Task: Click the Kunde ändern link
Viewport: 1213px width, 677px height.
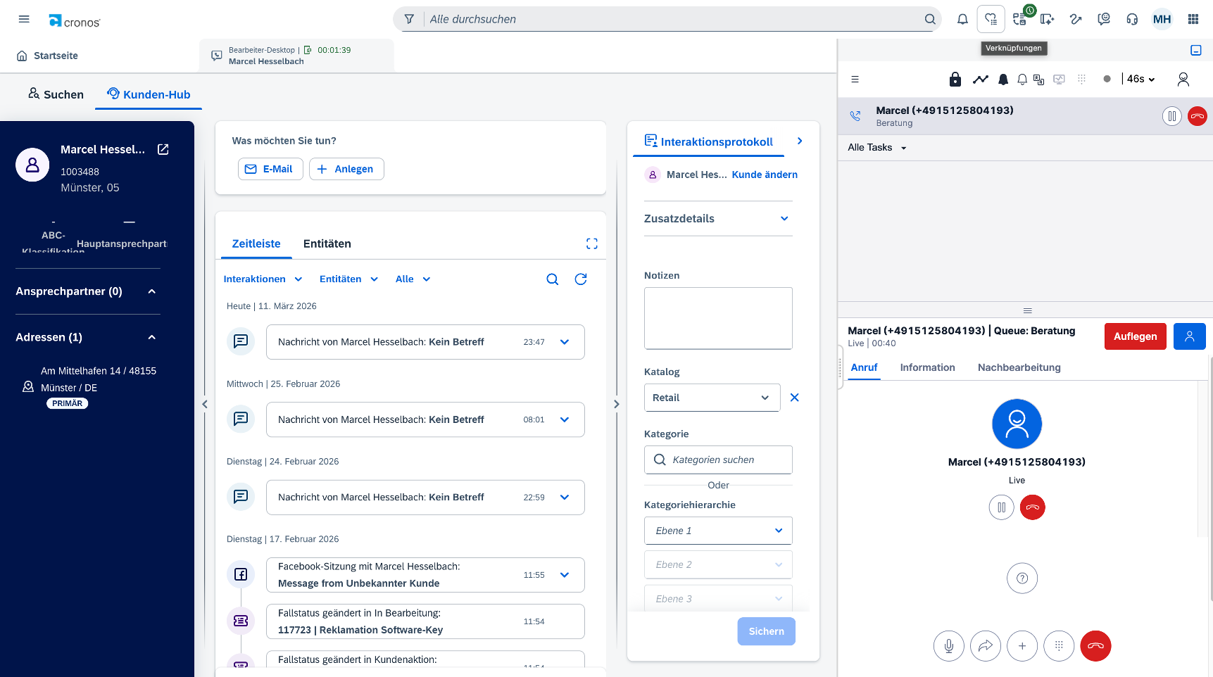Action: click(x=765, y=175)
